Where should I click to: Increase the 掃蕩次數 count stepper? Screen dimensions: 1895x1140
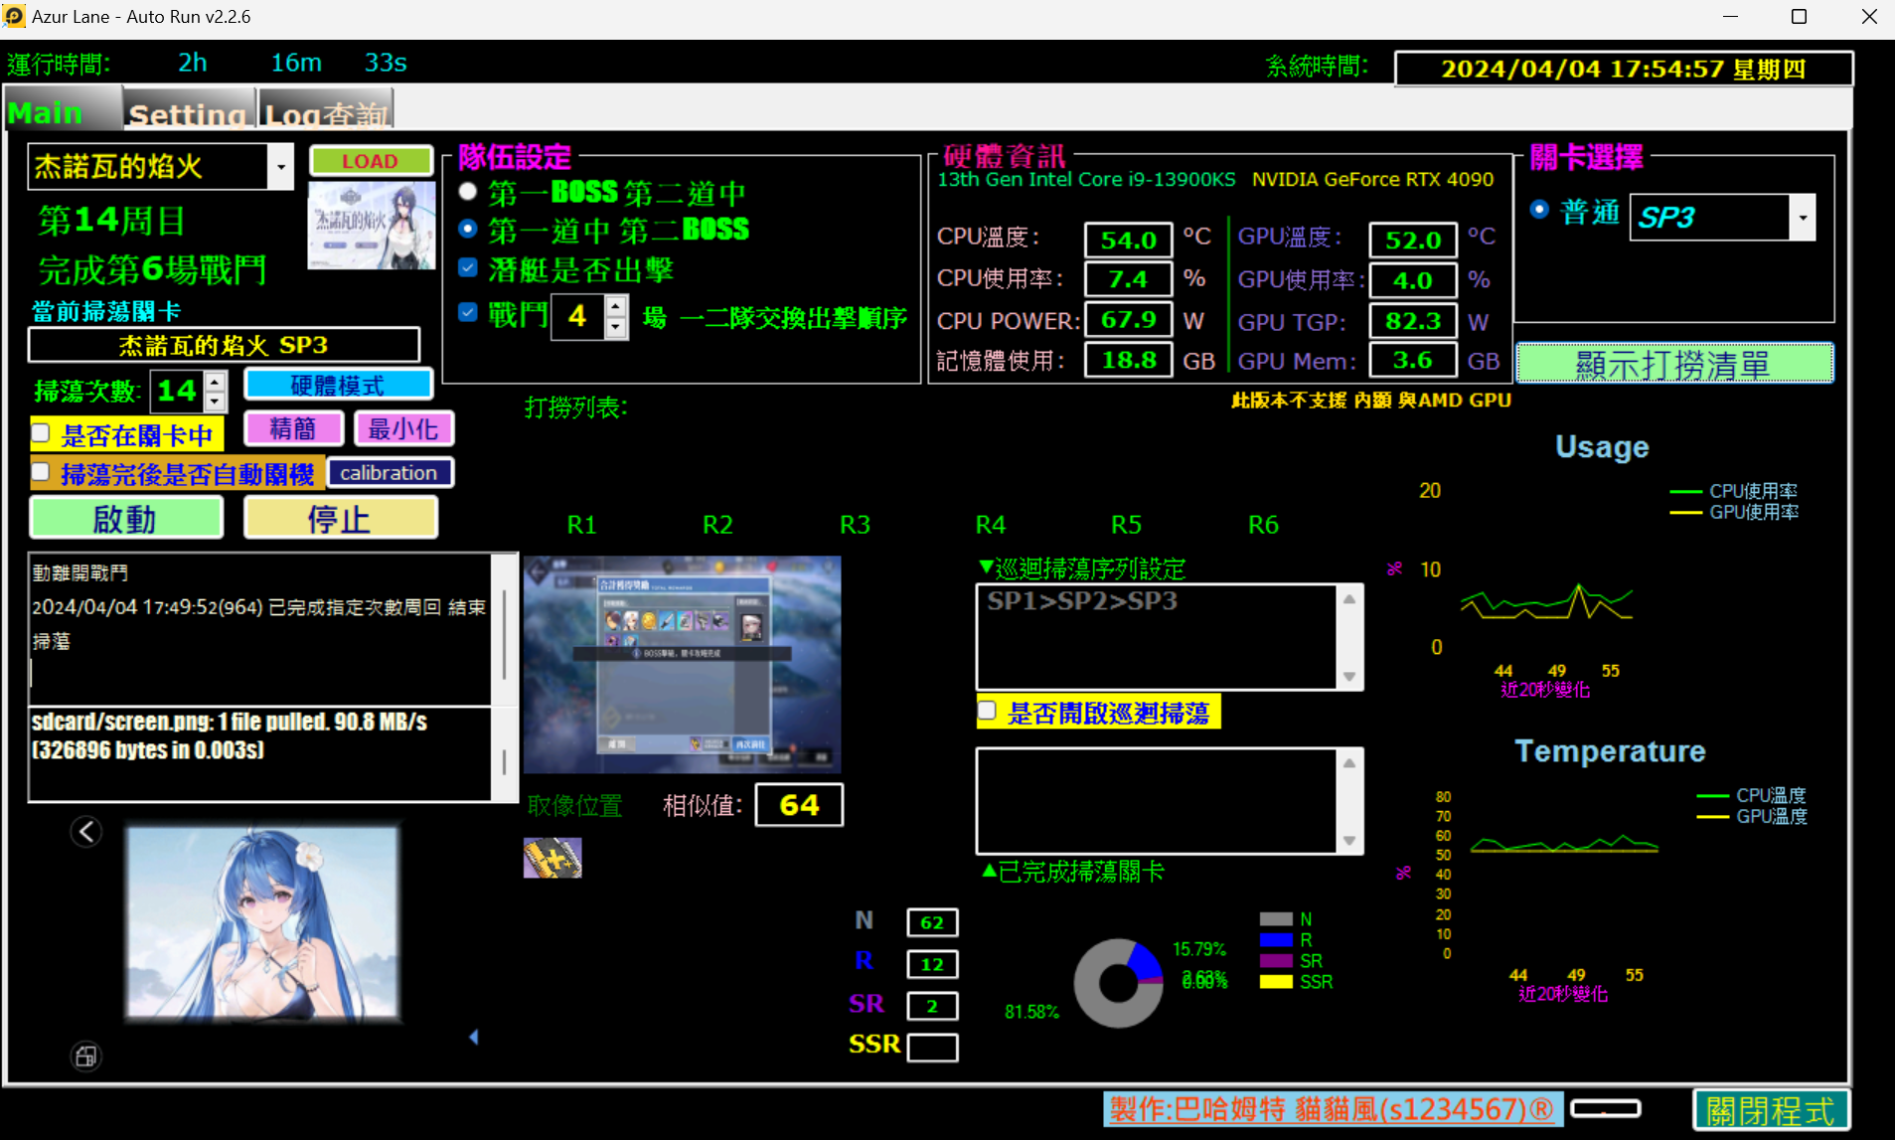[x=216, y=382]
